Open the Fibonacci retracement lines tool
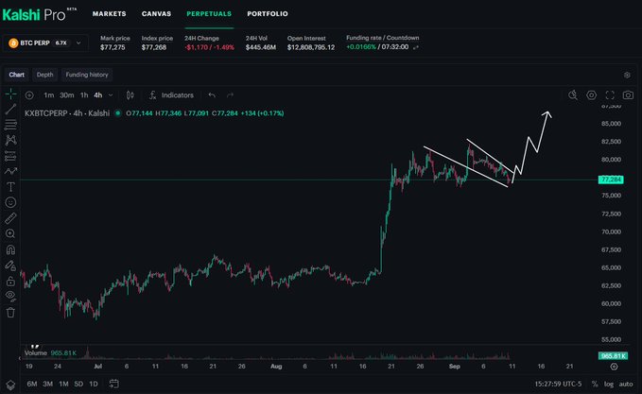Screen dimensions: 642x394 coord(10,125)
